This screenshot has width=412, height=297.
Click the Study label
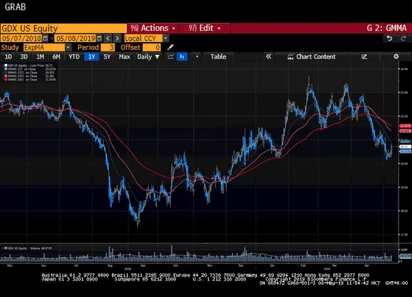coord(10,47)
